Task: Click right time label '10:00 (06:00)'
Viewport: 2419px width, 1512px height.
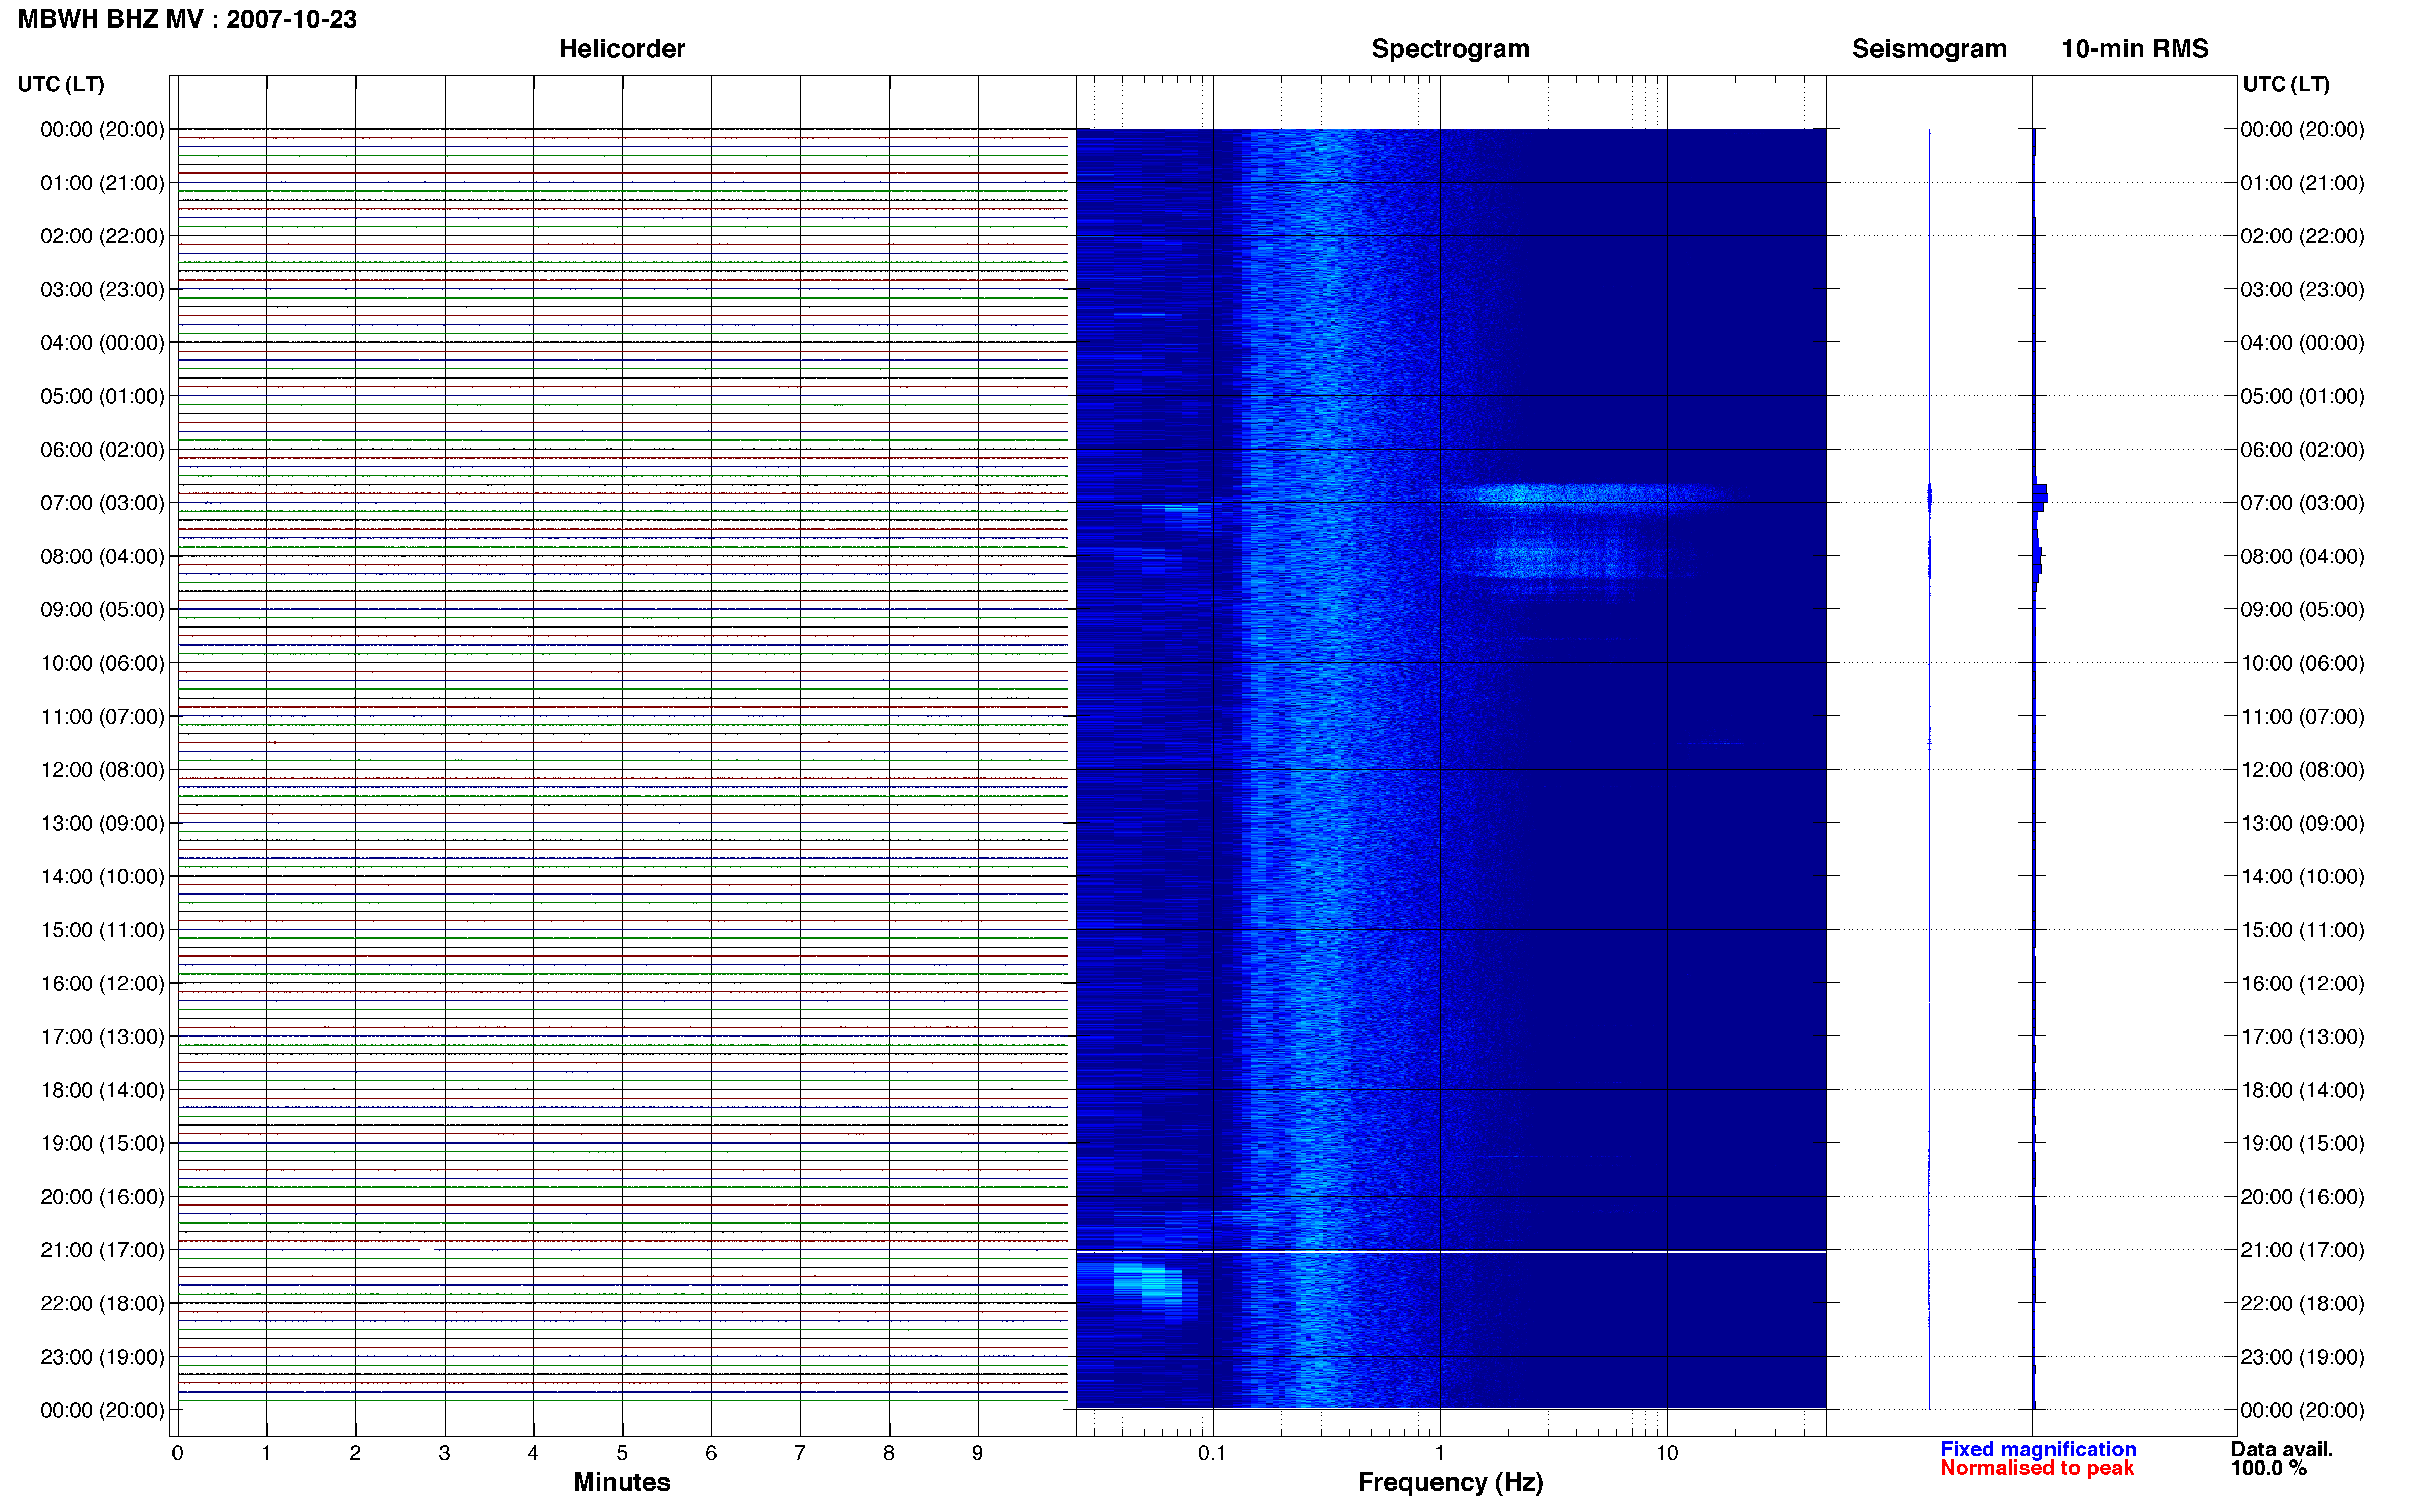Action: pyautogui.click(x=2302, y=663)
